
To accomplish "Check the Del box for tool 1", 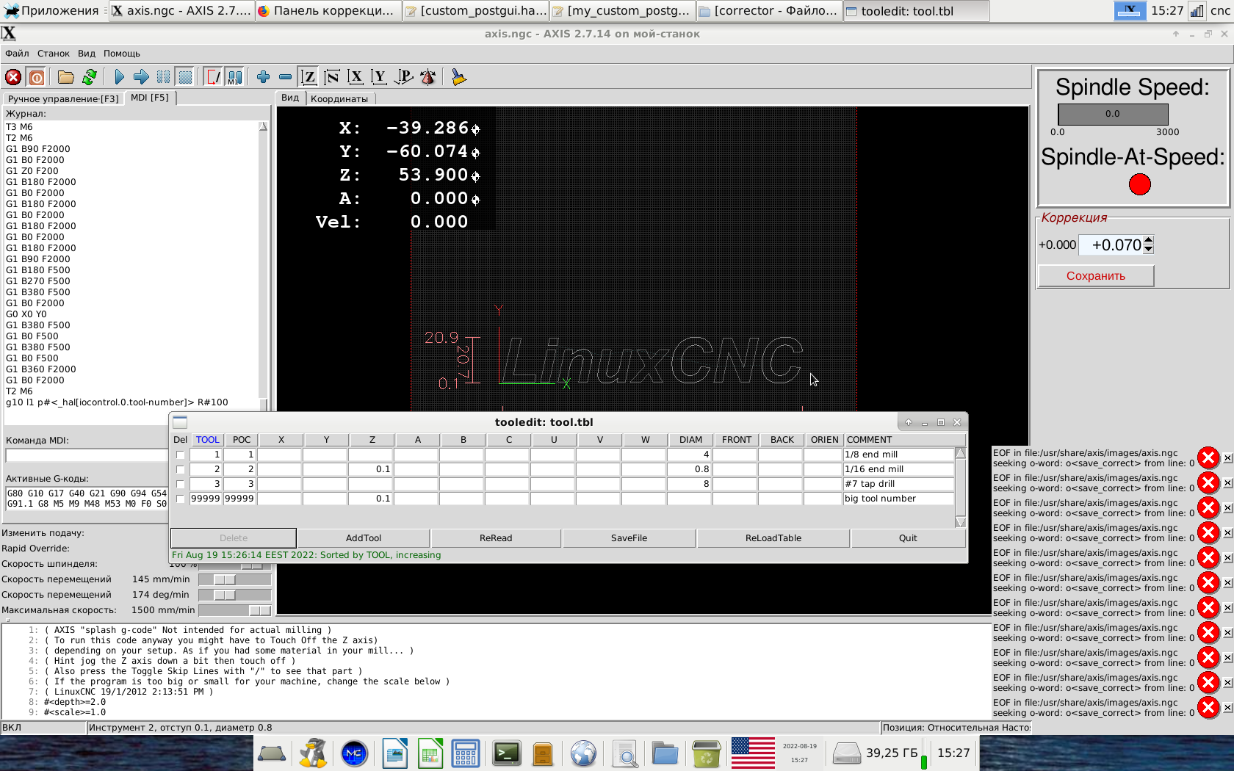I will (180, 455).
